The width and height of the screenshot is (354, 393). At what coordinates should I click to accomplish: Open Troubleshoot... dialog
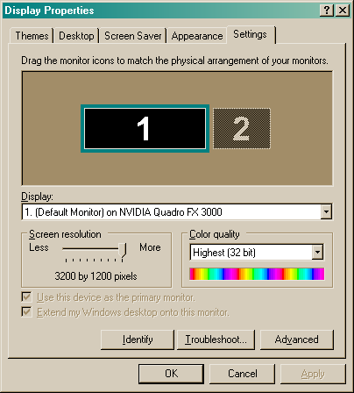click(216, 339)
